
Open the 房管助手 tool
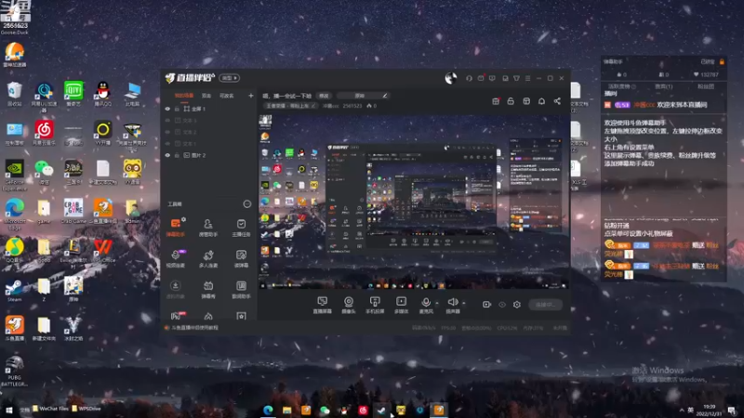pyautogui.click(x=207, y=227)
